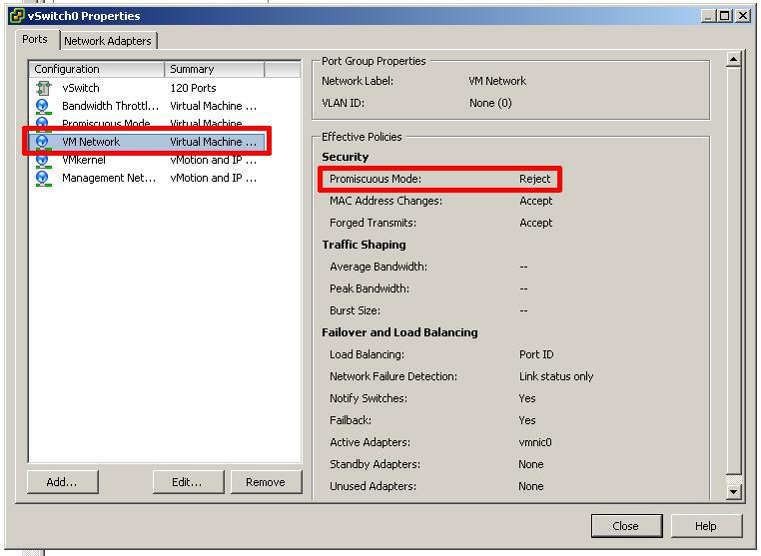Click the Active Adapters 'vmnic0' value
The width and height of the screenshot is (761, 556).
pyautogui.click(x=535, y=442)
